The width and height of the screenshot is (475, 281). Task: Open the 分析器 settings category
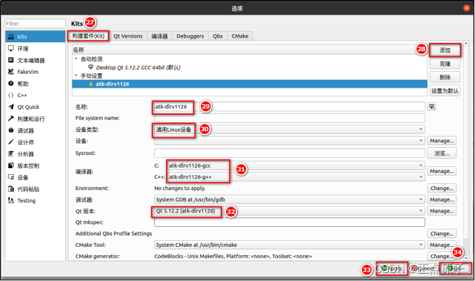click(x=35, y=154)
